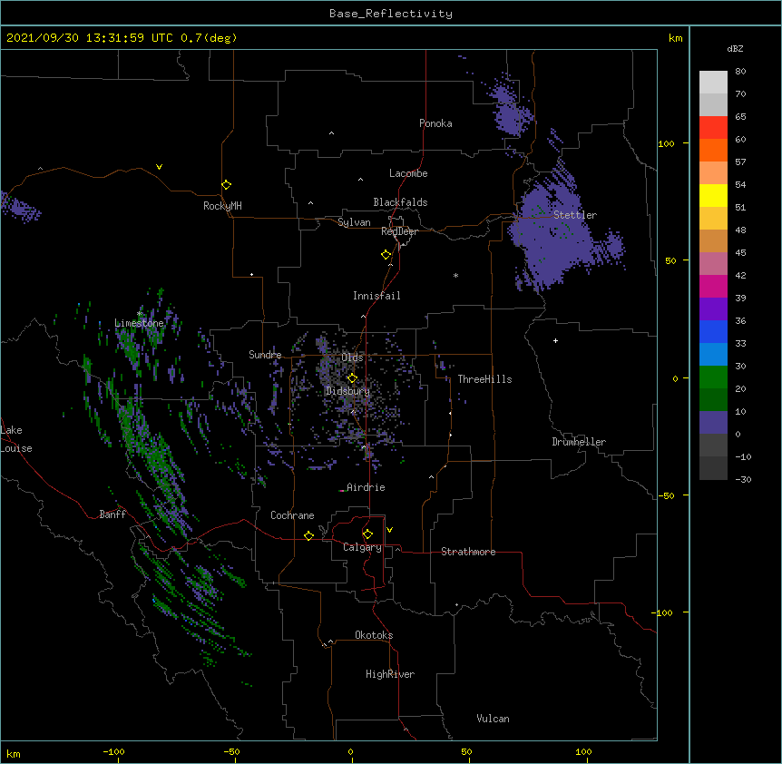Image resolution: width=782 pixels, height=764 pixels.
Task: Click the -100 tick on right distance axis
Action: coord(663,612)
